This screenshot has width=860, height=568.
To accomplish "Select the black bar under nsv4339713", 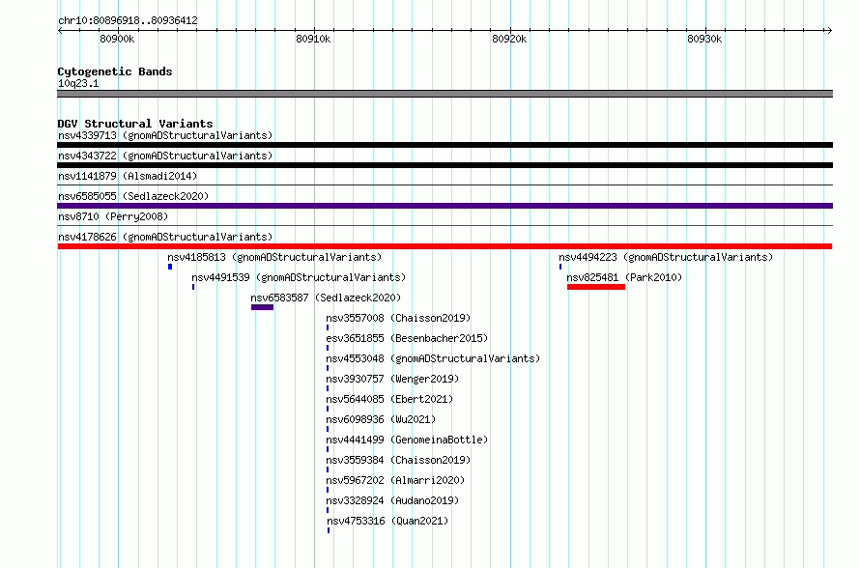I will pos(444,145).
